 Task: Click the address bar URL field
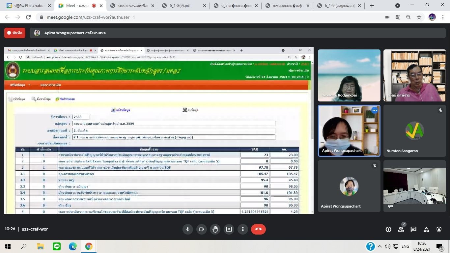coord(198,17)
